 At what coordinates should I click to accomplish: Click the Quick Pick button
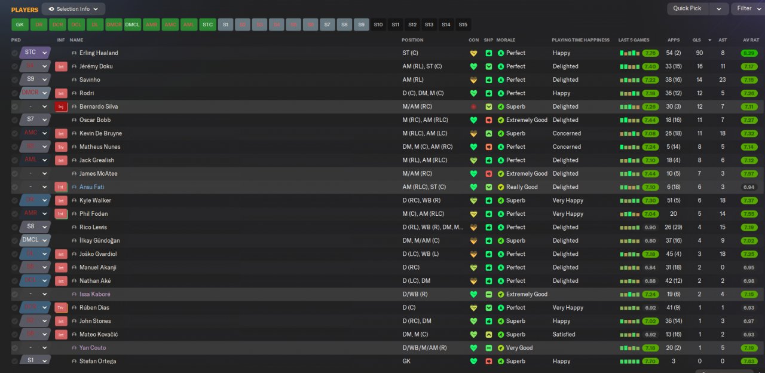point(687,8)
